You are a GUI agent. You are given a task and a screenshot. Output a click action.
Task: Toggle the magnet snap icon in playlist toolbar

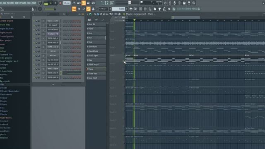click(x=90, y=14)
